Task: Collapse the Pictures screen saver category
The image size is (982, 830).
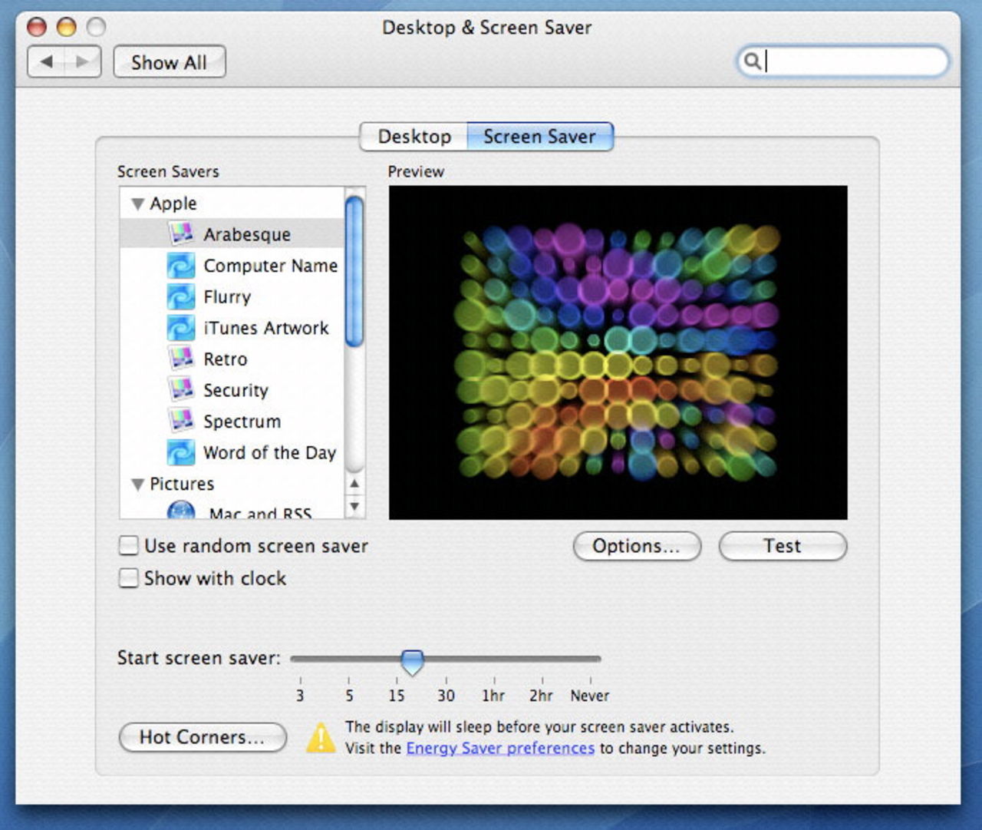Action: (137, 484)
